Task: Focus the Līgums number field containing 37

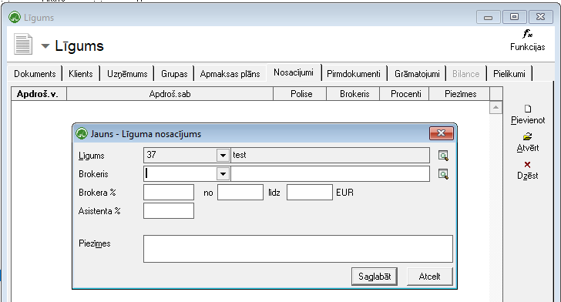Action: tap(180, 156)
